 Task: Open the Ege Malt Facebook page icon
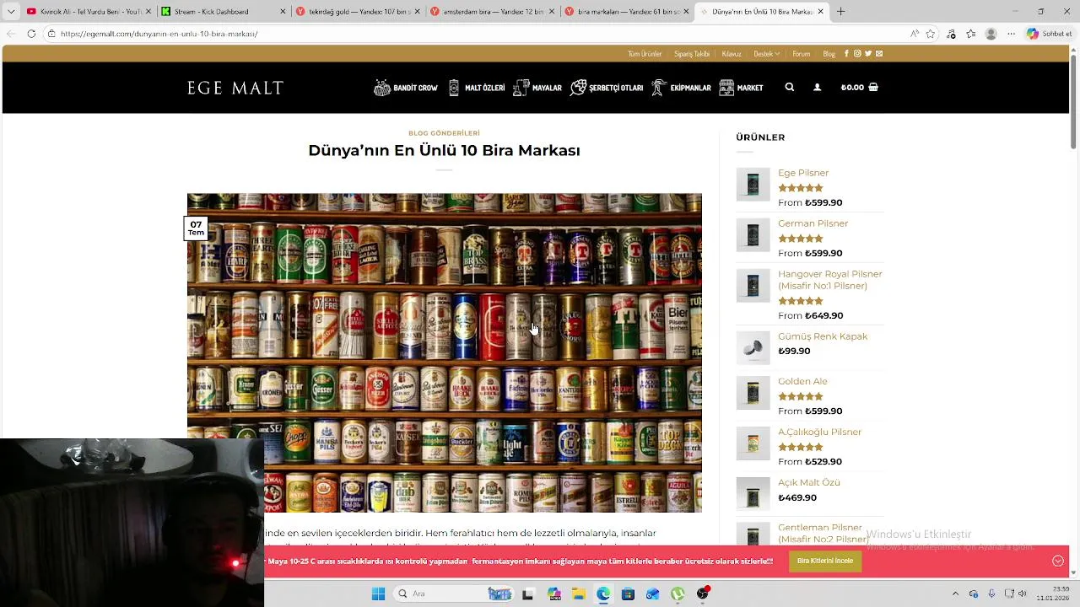tap(846, 53)
